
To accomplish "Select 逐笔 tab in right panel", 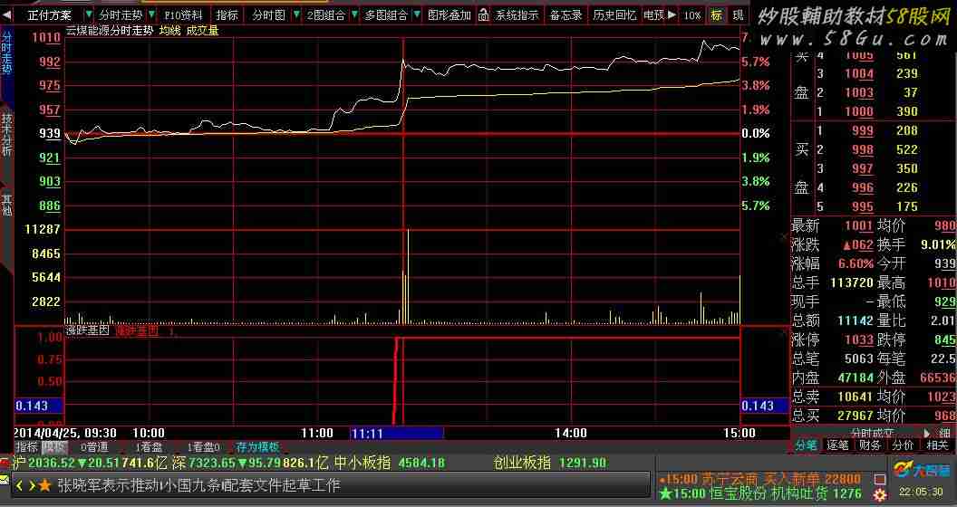I will 837,445.
